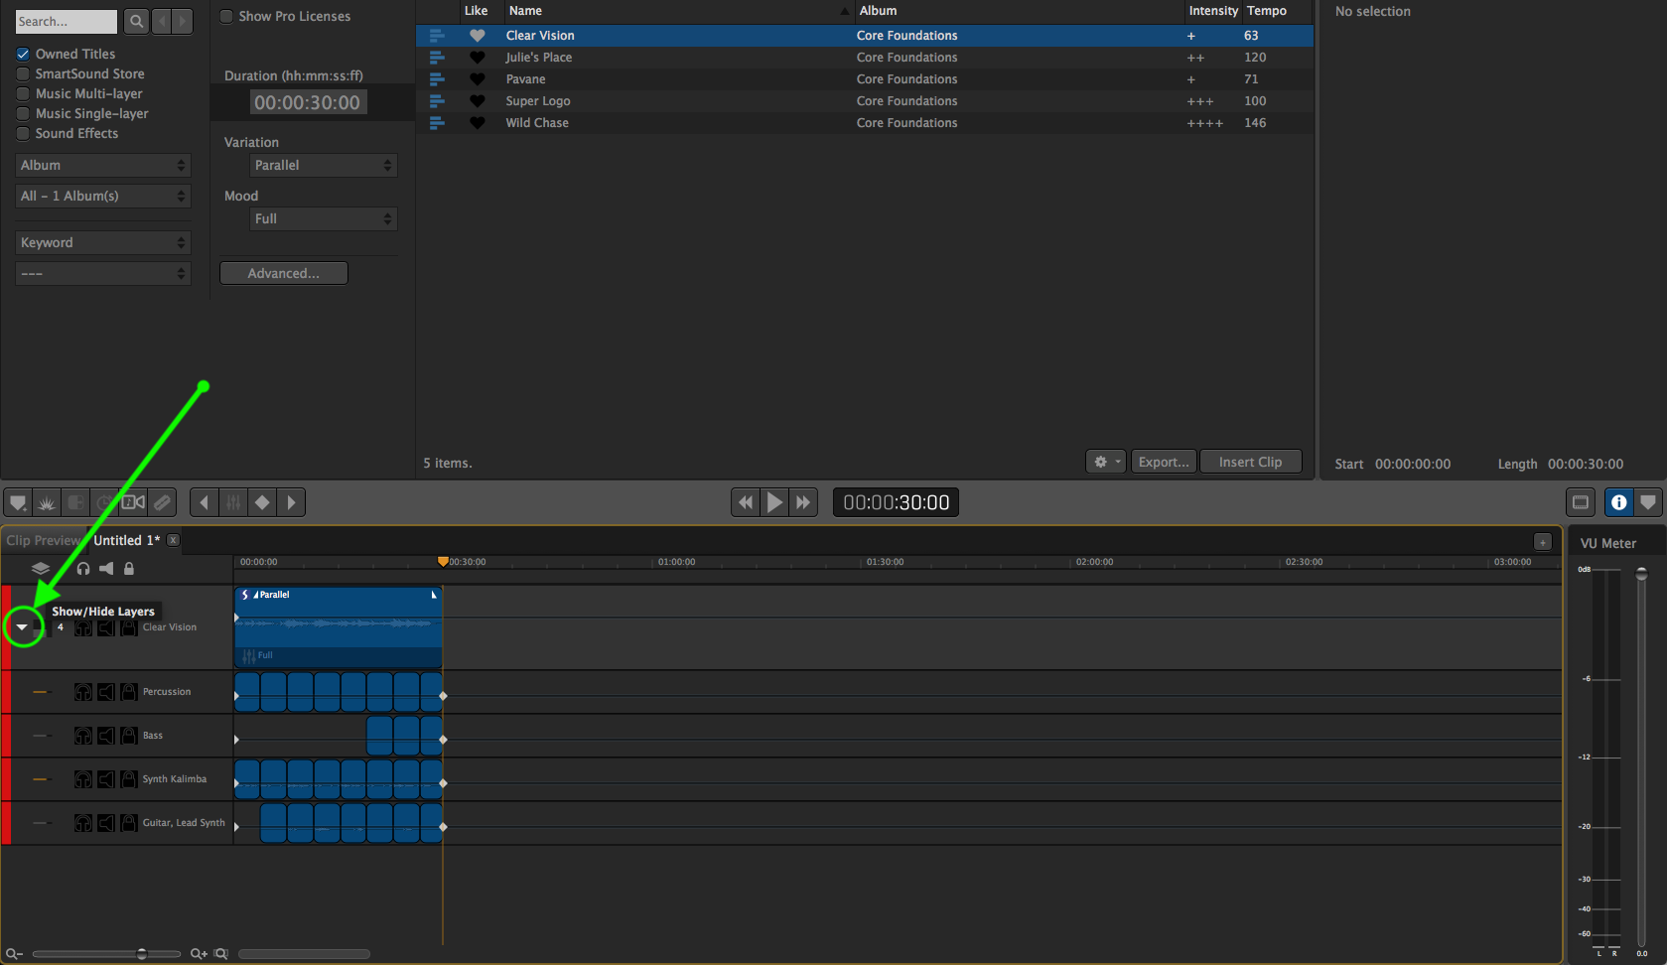
Task: Click the add marker toolbar icon
Action: (x=18, y=502)
